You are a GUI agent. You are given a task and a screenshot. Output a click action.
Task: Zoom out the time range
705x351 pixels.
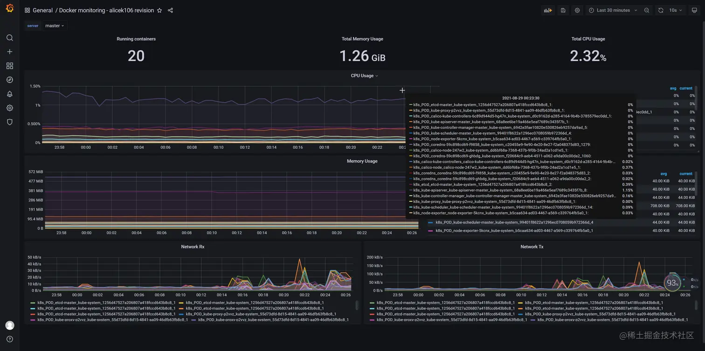(x=647, y=10)
